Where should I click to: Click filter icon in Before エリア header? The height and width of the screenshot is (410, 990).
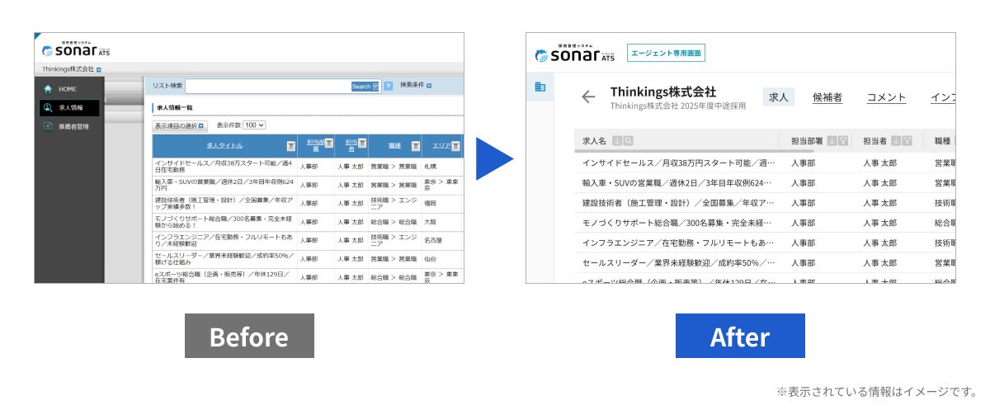tap(457, 146)
